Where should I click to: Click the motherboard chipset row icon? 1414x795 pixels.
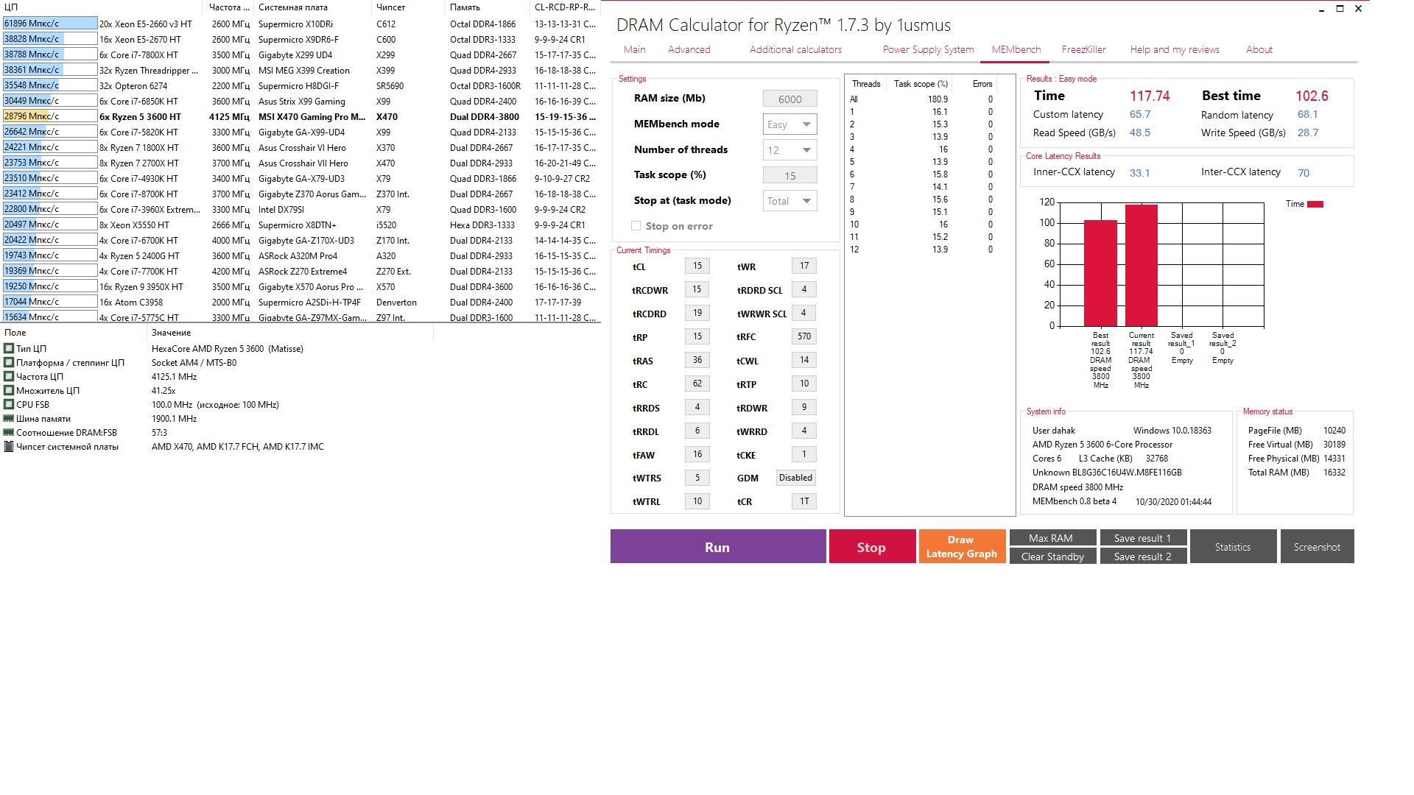(9, 447)
